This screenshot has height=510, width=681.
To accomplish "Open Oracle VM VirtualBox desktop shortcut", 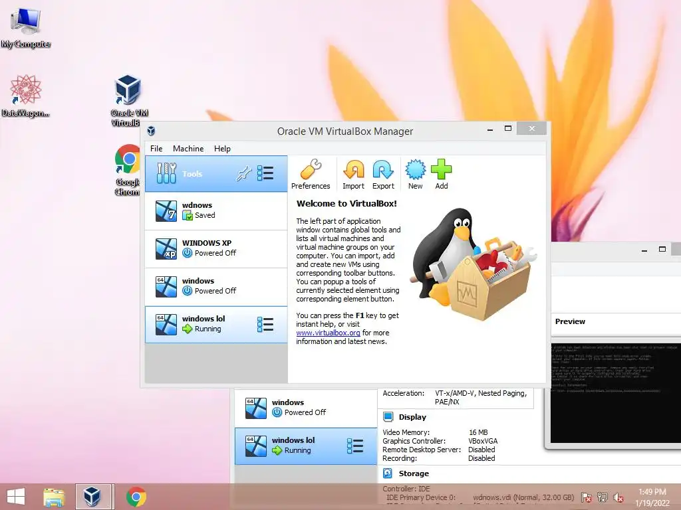I will click(128, 101).
